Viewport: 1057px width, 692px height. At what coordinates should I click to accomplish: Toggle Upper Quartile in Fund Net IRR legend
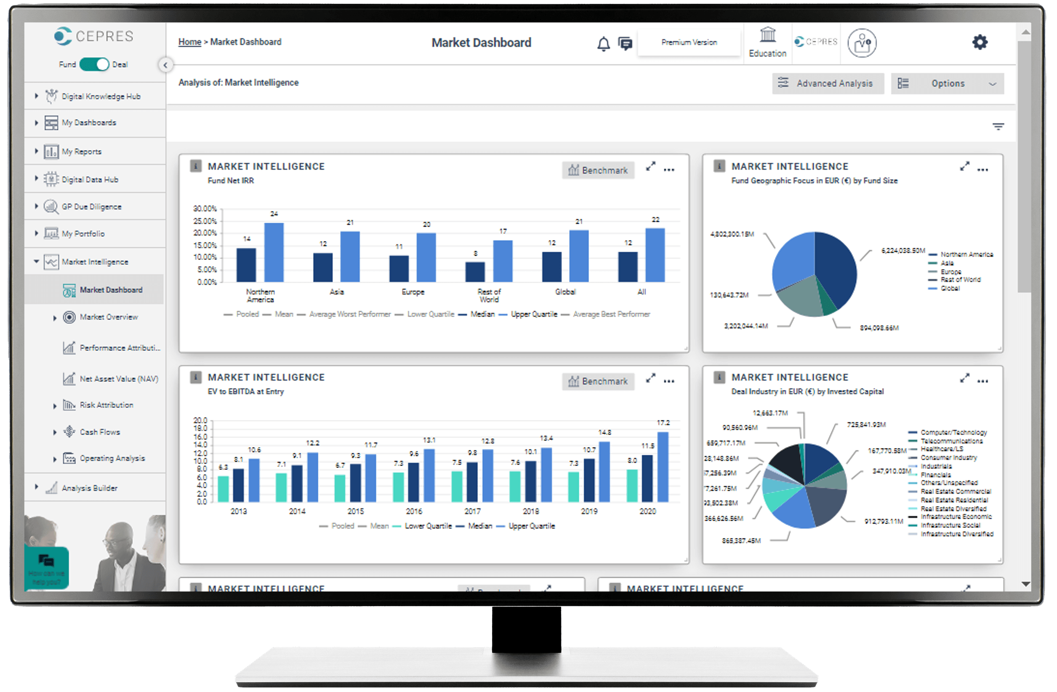tap(527, 314)
